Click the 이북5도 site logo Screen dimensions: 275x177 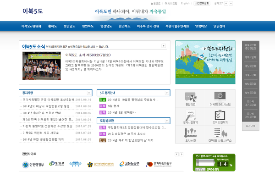click(x=33, y=11)
